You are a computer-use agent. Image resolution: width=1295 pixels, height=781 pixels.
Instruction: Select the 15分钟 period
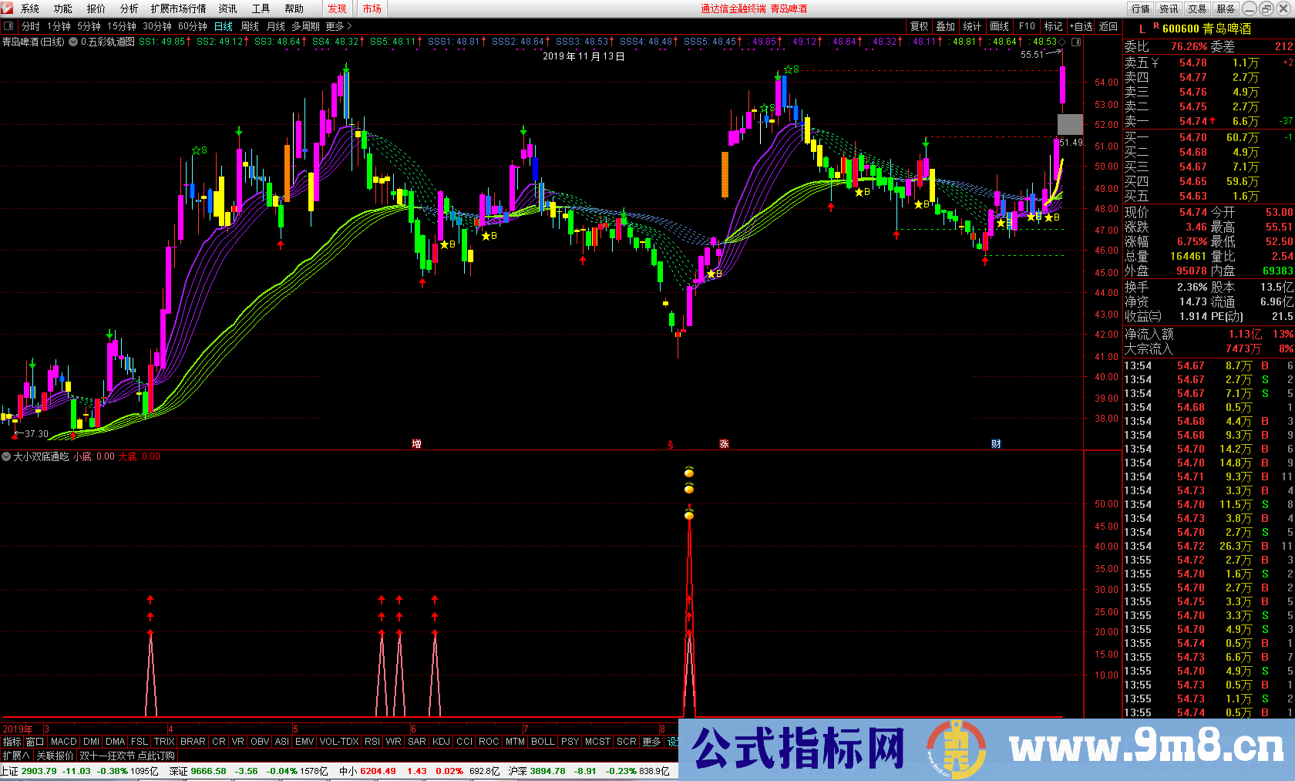pyautogui.click(x=122, y=26)
